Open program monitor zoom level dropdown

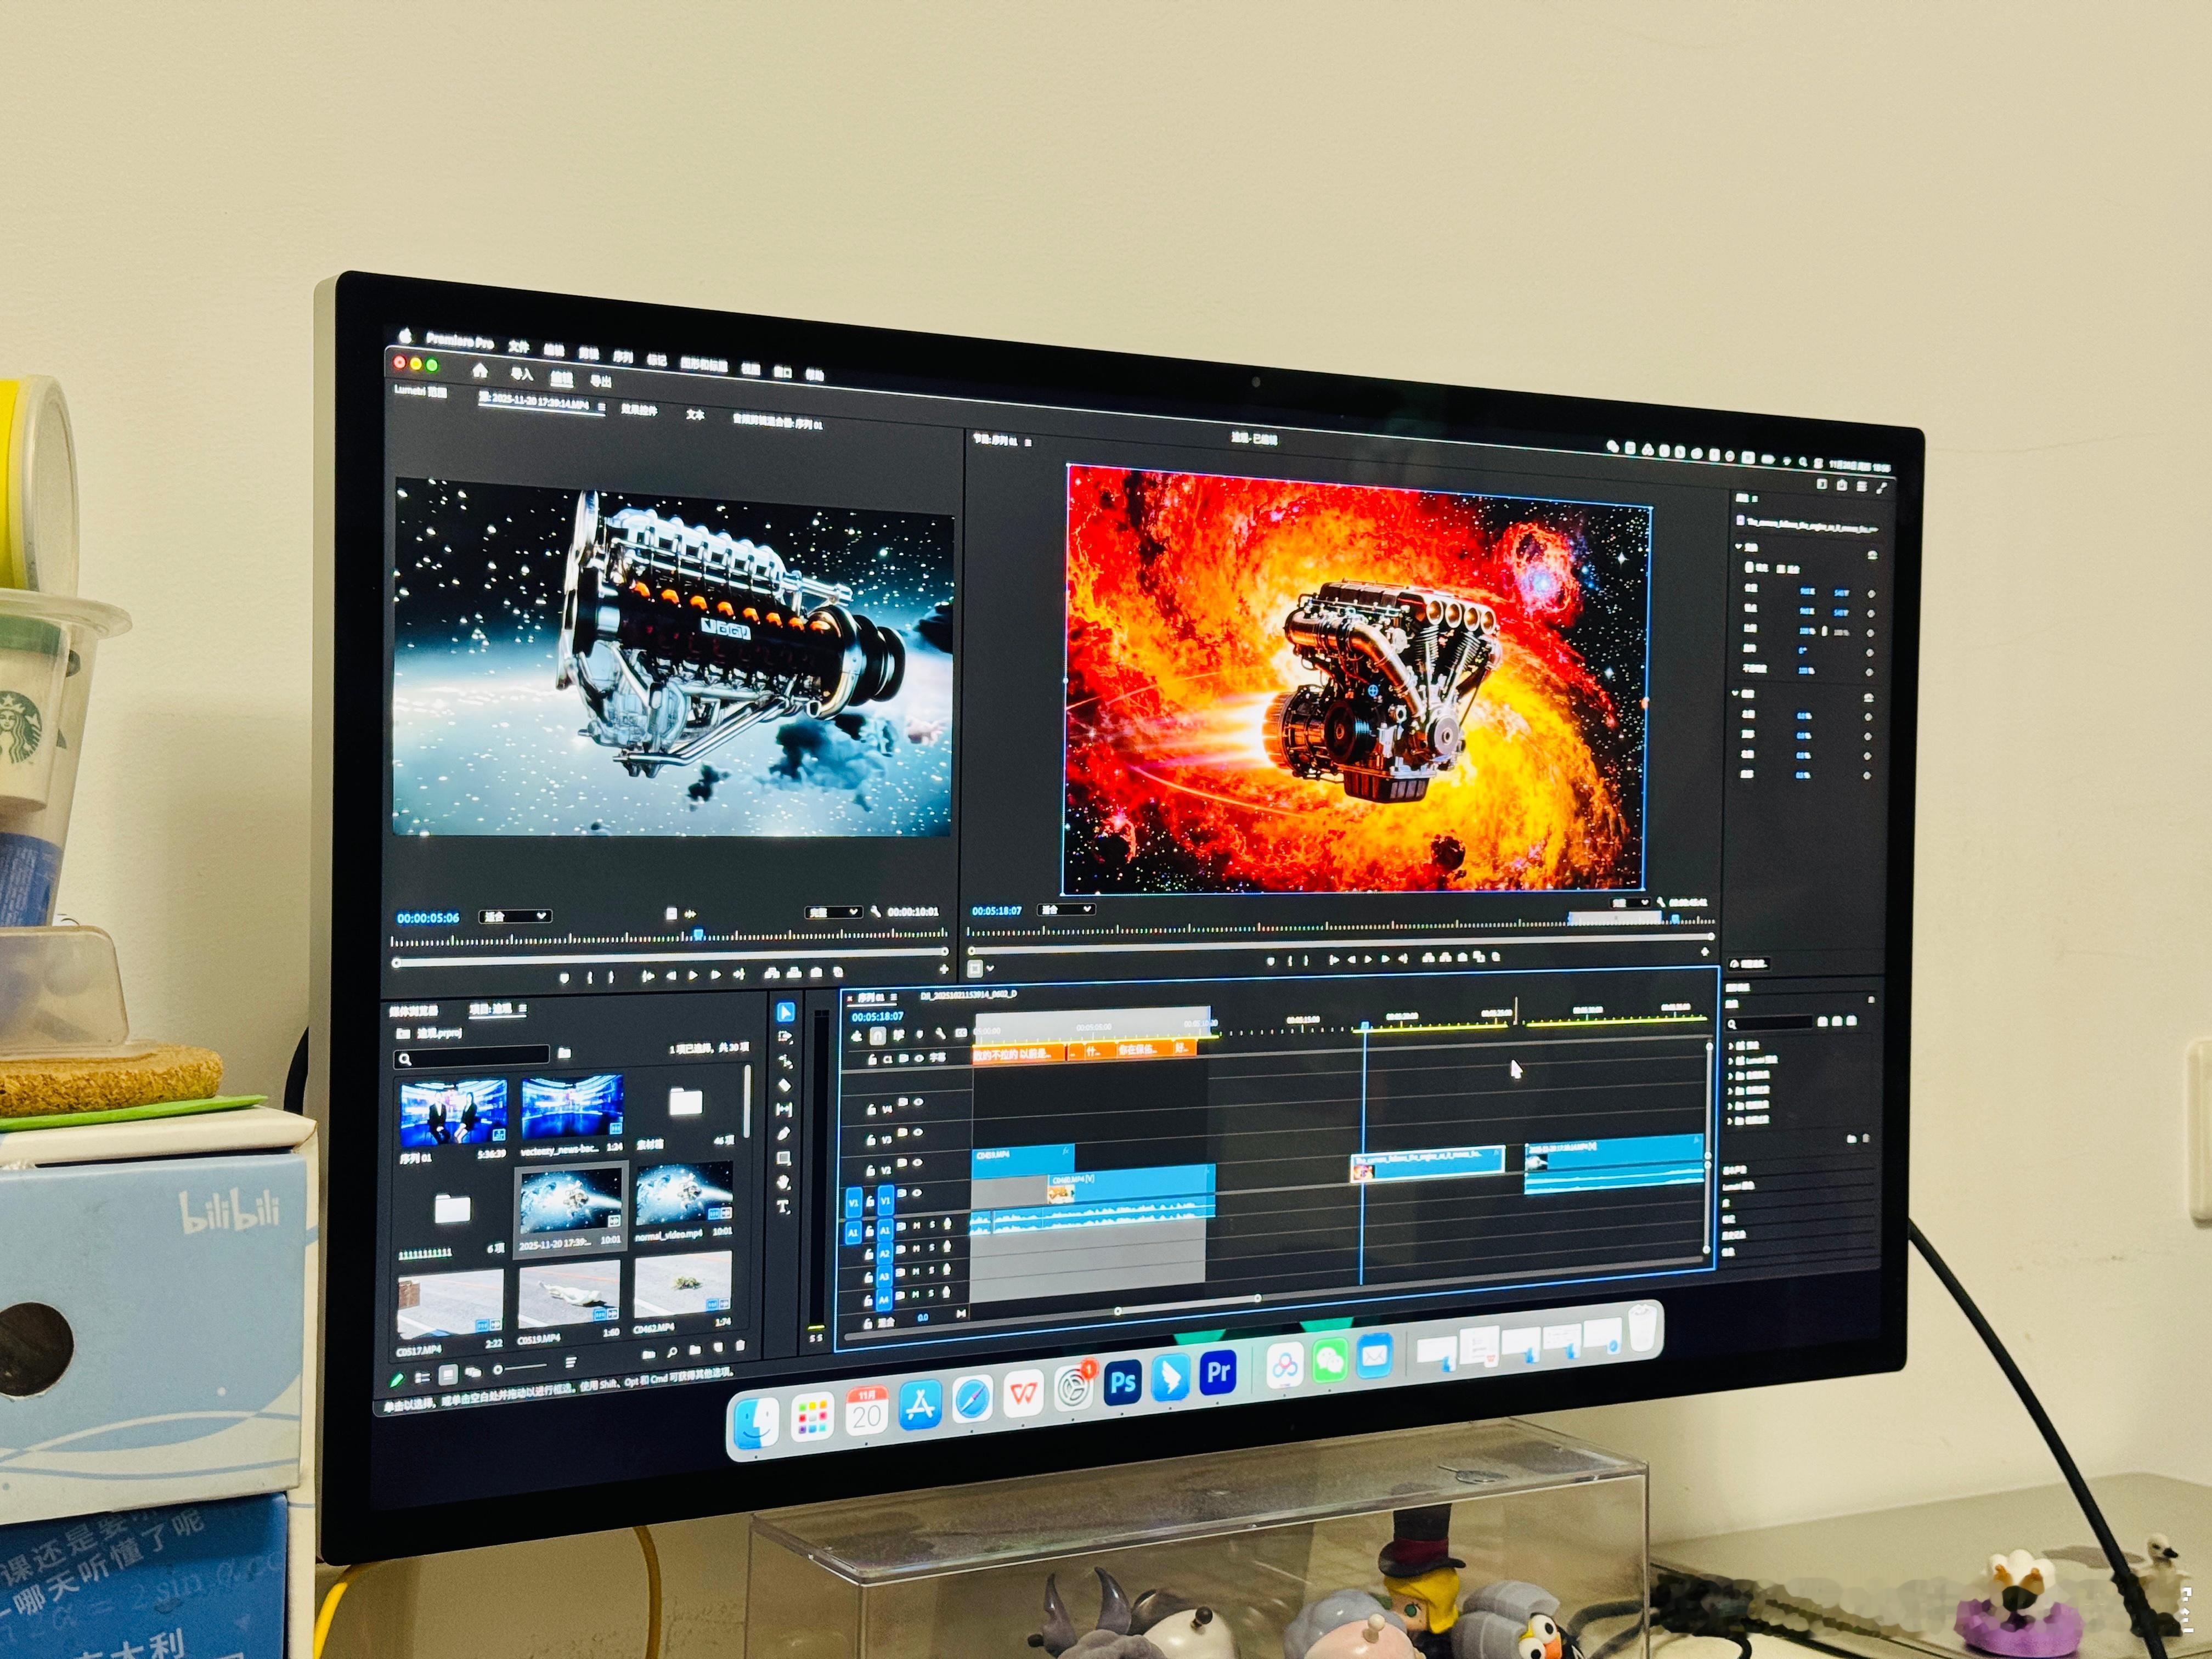pos(1066,910)
